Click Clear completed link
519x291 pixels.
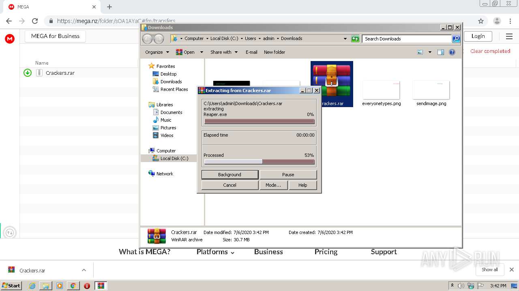[490, 51]
